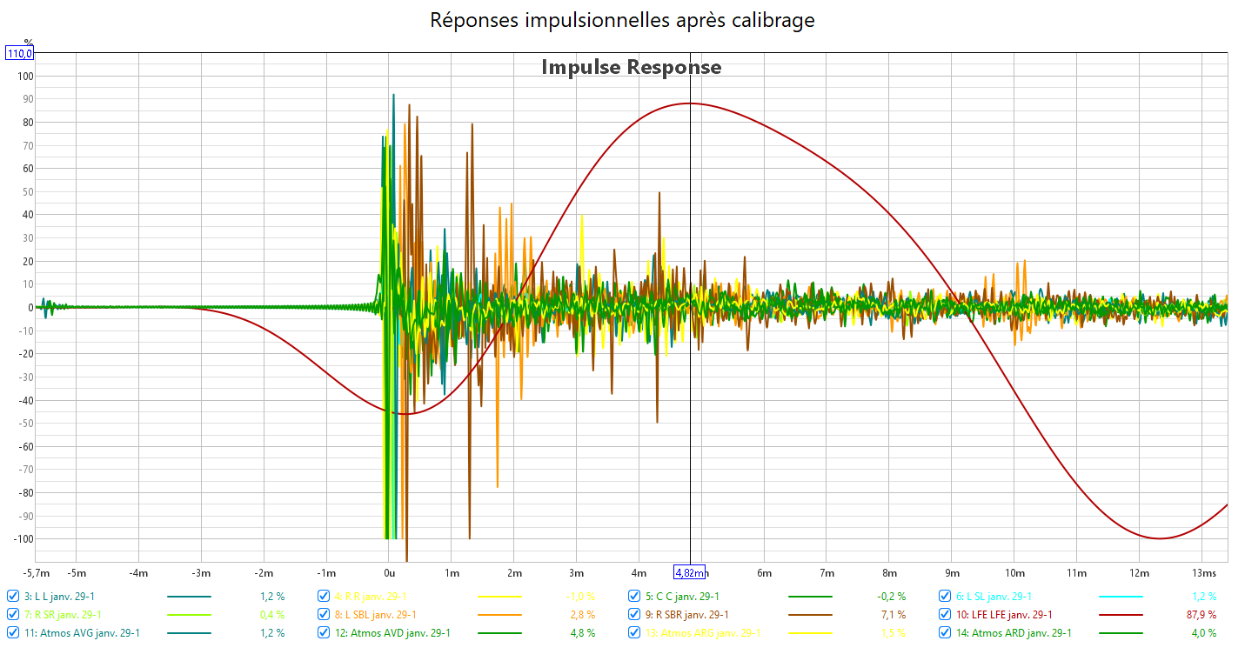Toggle visibility of 6: L SL trace
1245x661 pixels.
[946, 597]
